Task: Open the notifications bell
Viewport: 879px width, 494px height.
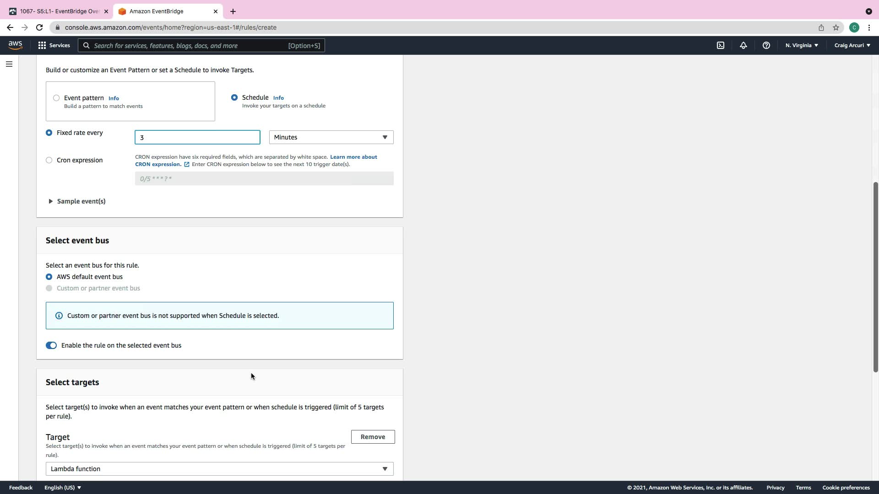Action: [743, 45]
